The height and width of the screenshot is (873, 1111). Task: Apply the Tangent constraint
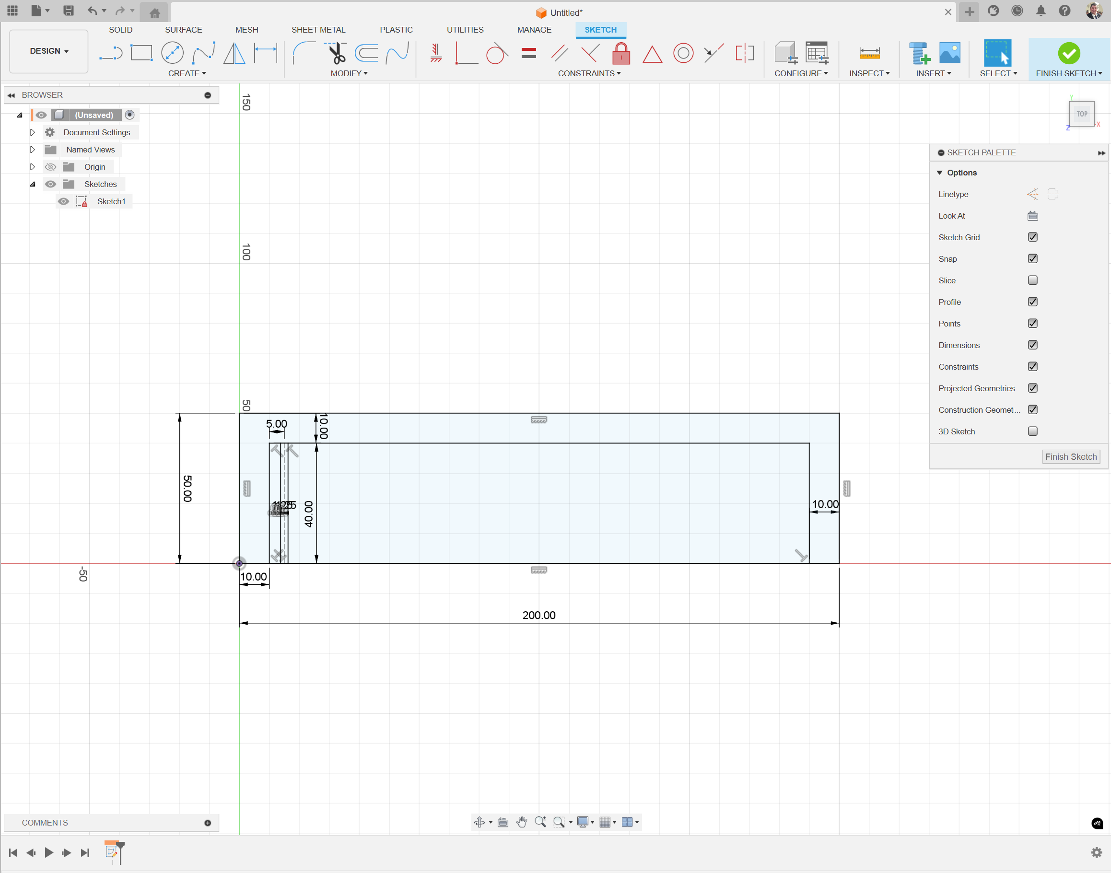[x=496, y=53]
